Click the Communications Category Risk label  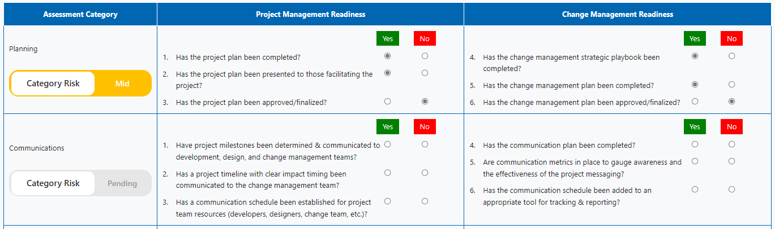tap(53, 183)
